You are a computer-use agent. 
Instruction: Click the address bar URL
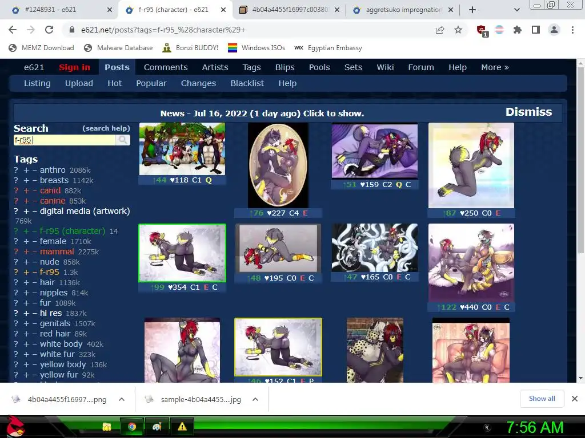pyautogui.click(x=163, y=30)
